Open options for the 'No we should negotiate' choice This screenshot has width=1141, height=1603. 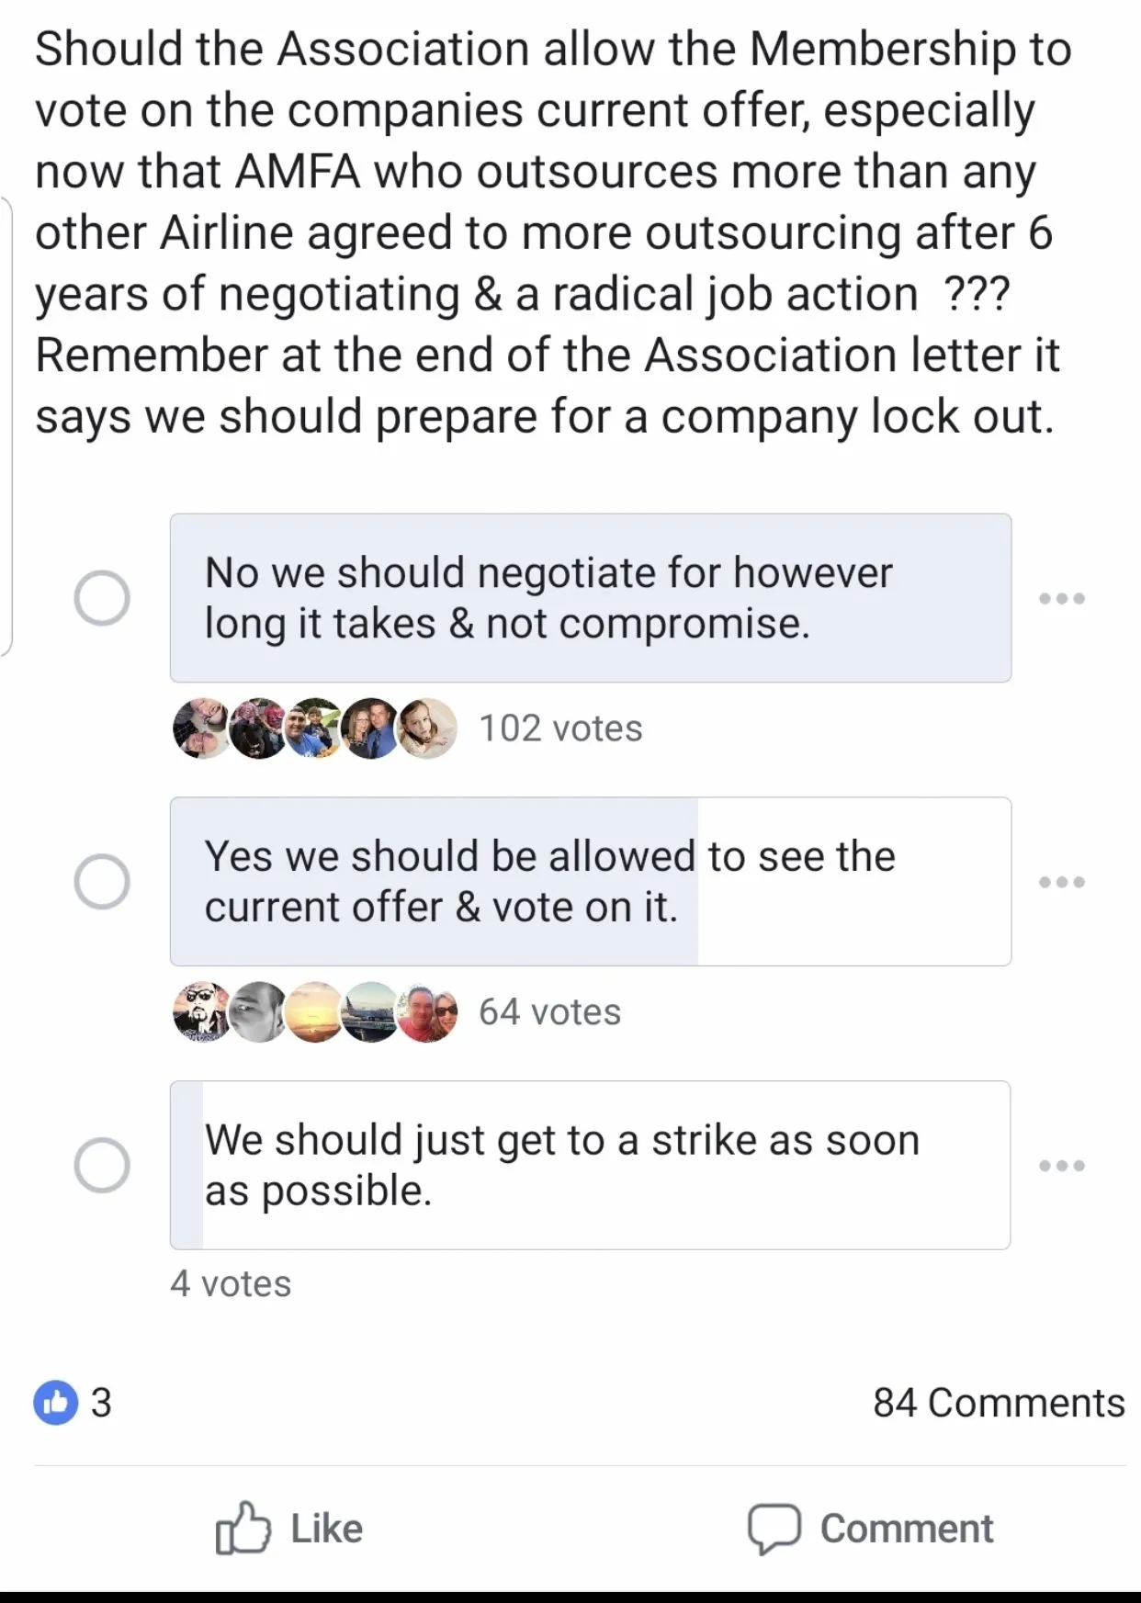(x=1061, y=598)
